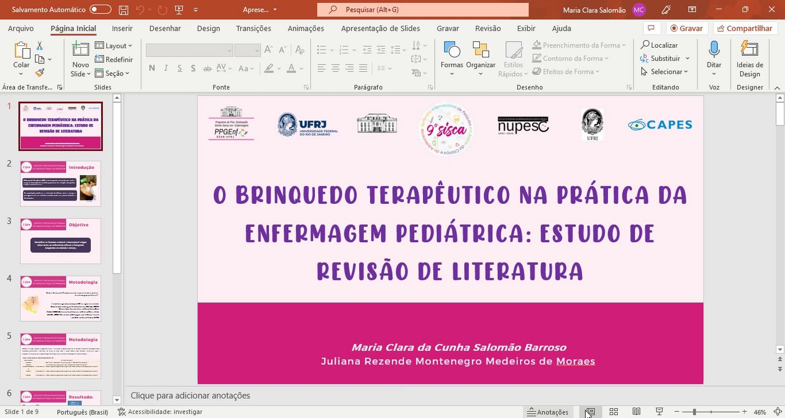Screen dimensions: 785x418
Task: Click the Novo Slide icon
Action: [80, 51]
